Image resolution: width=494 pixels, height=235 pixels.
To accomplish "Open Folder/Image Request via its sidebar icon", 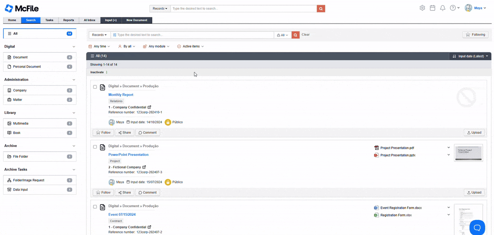I will pyautogui.click(x=9, y=180).
